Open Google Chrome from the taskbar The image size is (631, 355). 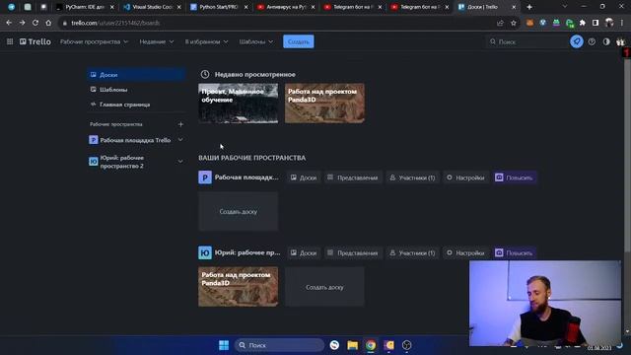[371, 345]
